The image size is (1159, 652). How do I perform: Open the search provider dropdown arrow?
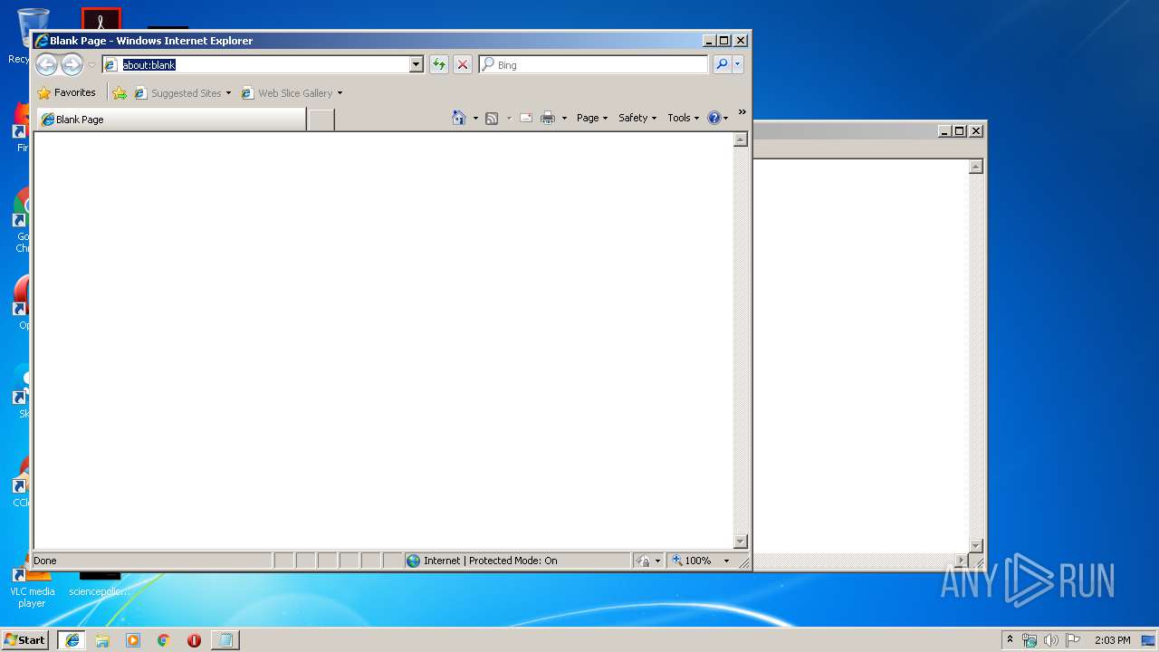[738, 64]
